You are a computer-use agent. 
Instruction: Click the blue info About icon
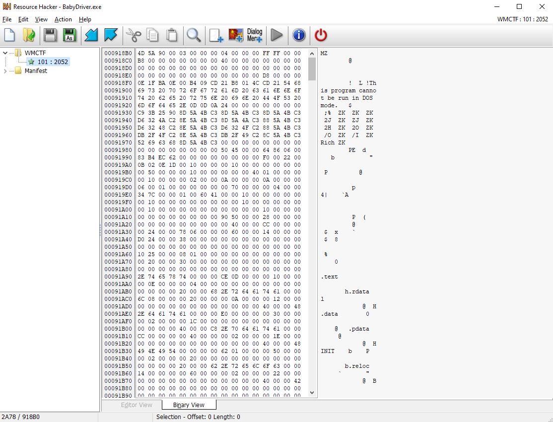(x=299, y=35)
